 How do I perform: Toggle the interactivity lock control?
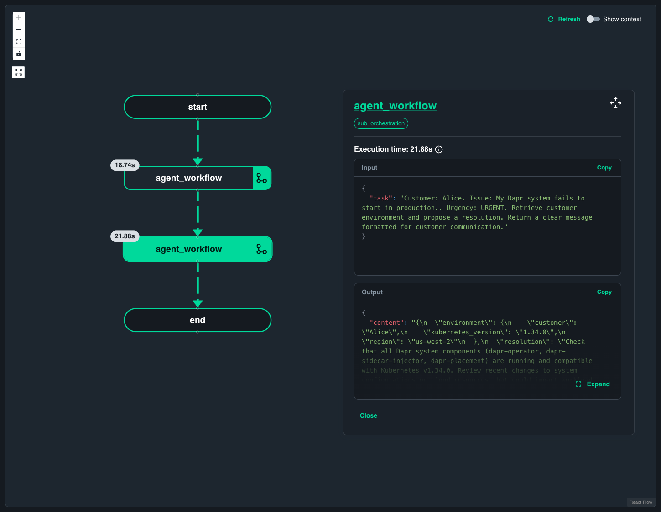coord(18,54)
